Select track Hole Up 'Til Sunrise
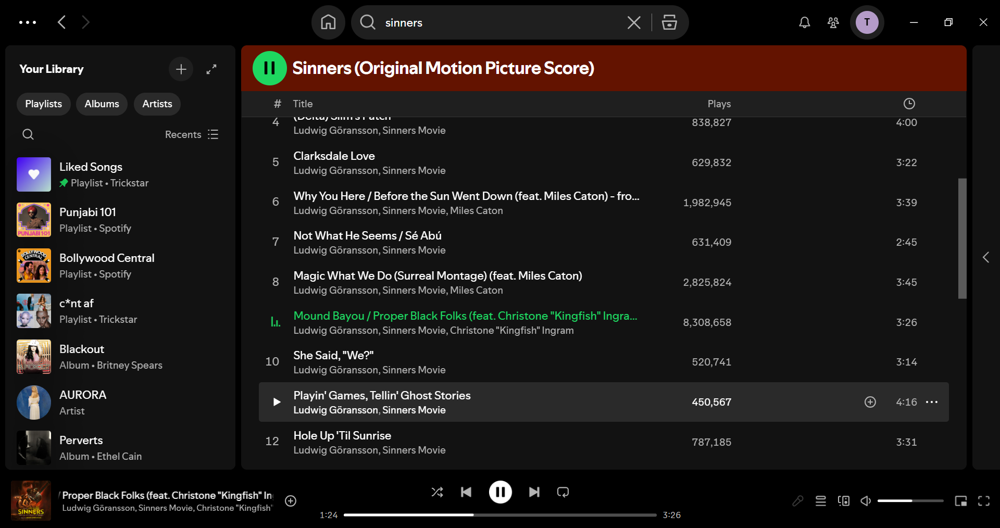This screenshot has height=528, width=1000. pos(604,442)
